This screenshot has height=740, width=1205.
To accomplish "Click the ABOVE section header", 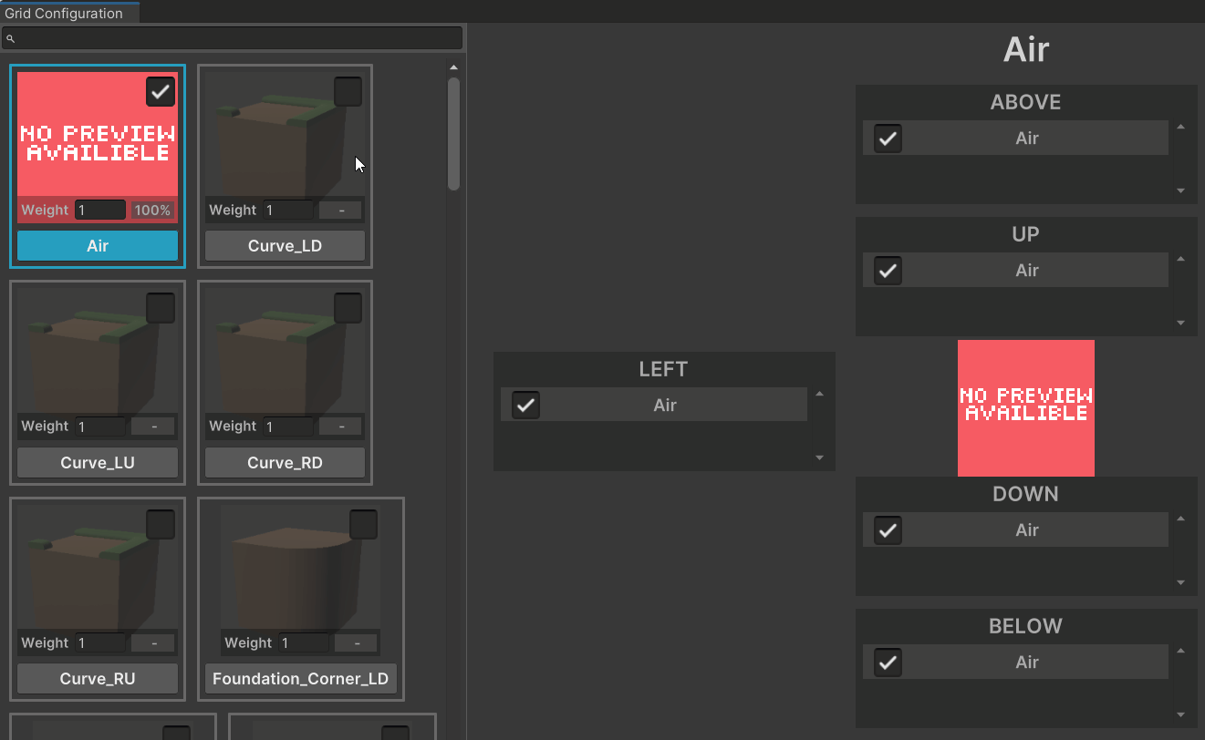I will [1025, 102].
